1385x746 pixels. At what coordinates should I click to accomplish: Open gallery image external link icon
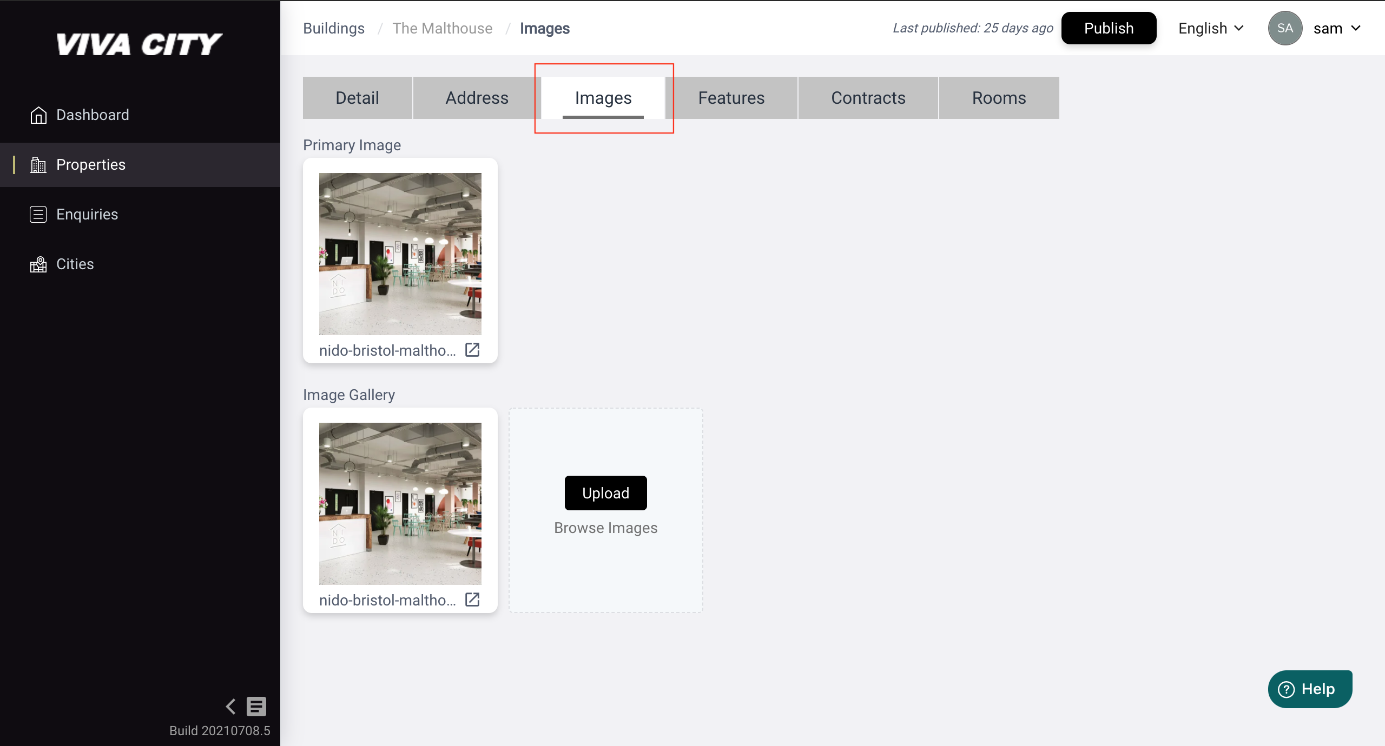click(472, 600)
